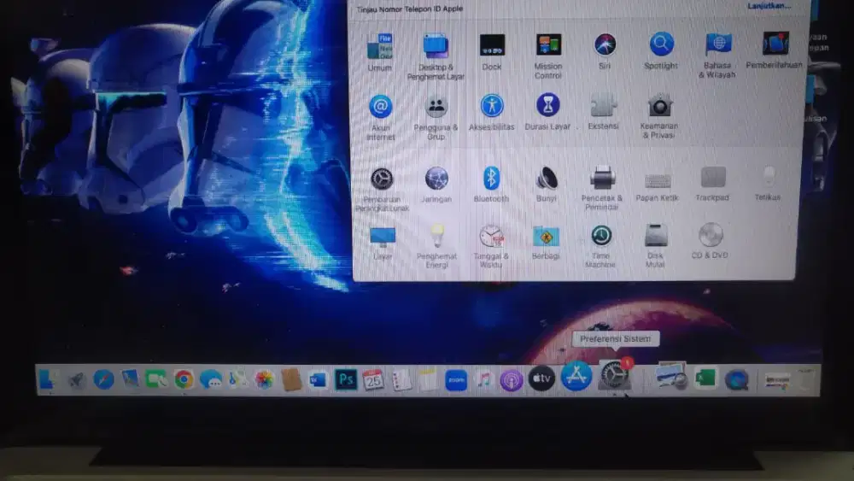854x481 pixels.
Task: Open QuickTime Player from the Dock
Action: (x=736, y=379)
